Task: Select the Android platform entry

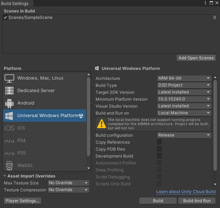Action: point(44,103)
